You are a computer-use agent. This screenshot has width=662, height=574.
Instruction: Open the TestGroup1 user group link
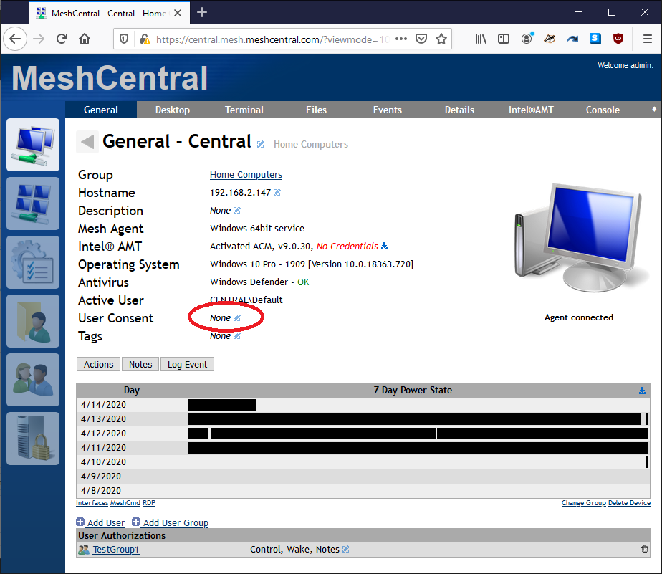[x=115, y=549]
